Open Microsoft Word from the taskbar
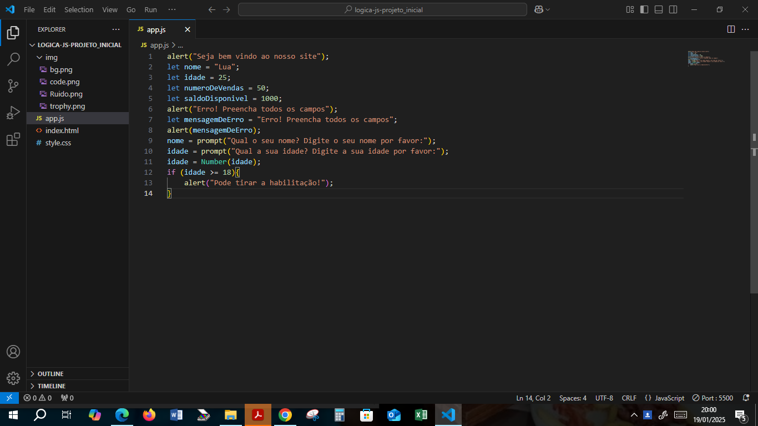 (176, 415)
